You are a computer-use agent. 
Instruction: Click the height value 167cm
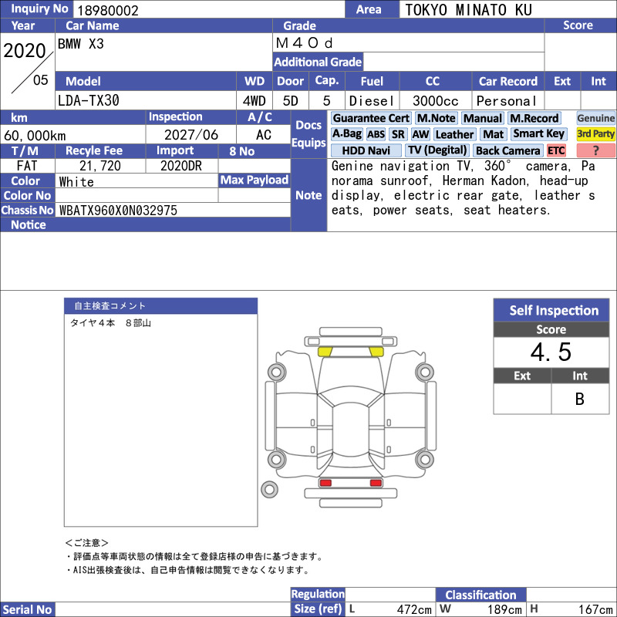595,609
